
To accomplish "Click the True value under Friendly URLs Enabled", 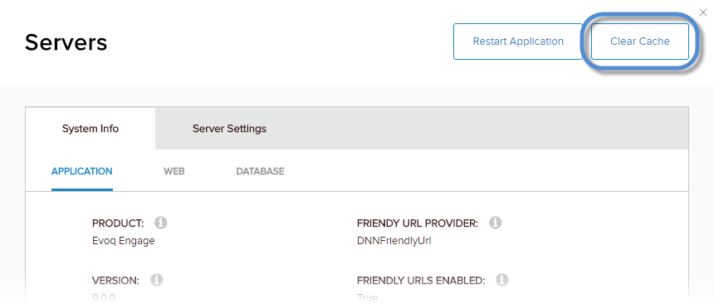I will tap(368, 298).
